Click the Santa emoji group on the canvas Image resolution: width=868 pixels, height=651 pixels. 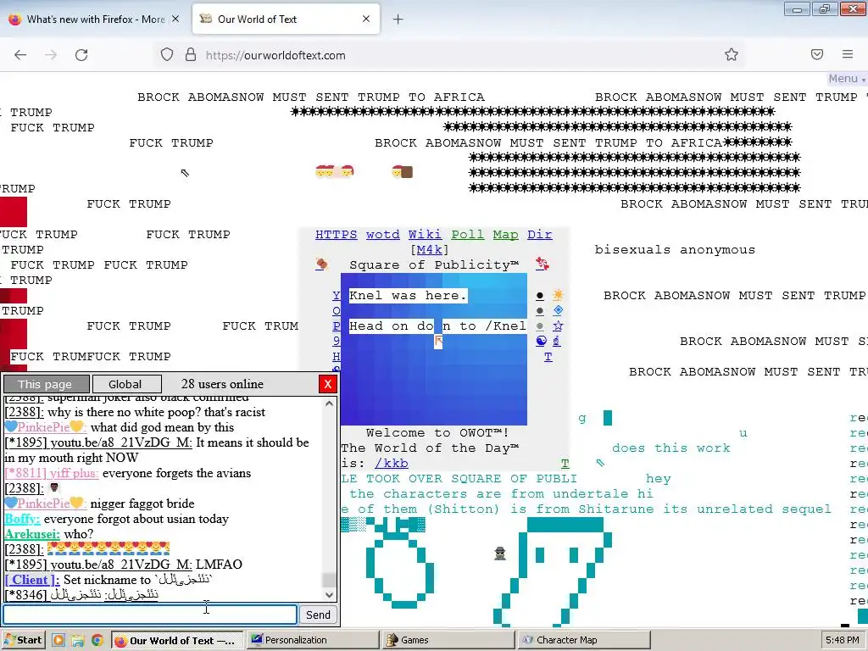pos(334,171)
